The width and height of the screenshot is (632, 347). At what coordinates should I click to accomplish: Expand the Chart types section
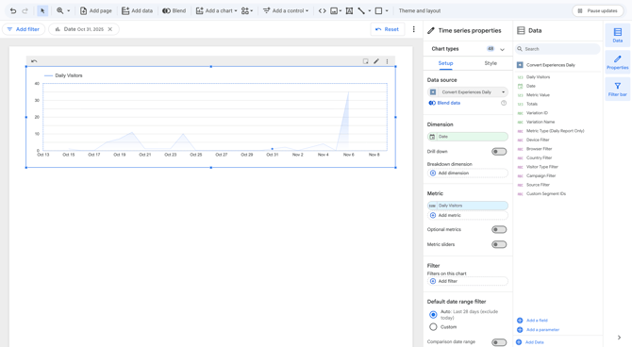point(502,49)
